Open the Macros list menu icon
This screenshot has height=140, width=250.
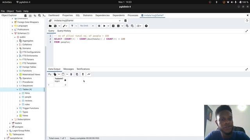(x=139, y=26)
